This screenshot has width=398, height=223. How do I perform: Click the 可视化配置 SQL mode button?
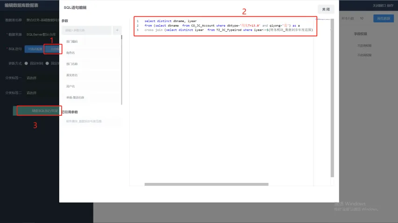tap(35, 49)
